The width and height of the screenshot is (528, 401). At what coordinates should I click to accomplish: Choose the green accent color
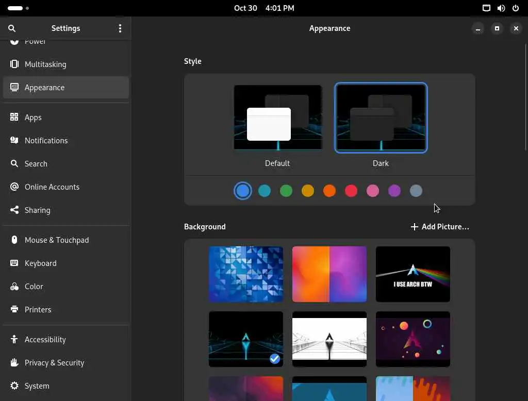pyautogui.click(x=286, y=191)
